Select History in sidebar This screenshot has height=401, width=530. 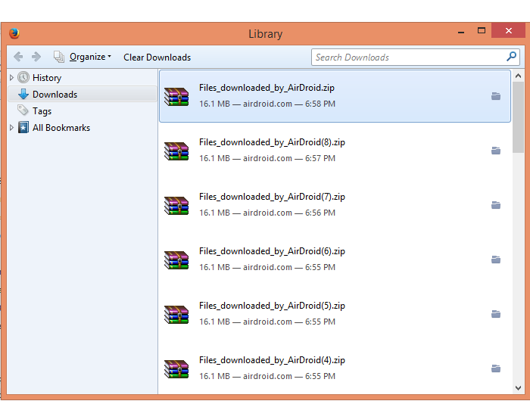(x=47, y=78)
